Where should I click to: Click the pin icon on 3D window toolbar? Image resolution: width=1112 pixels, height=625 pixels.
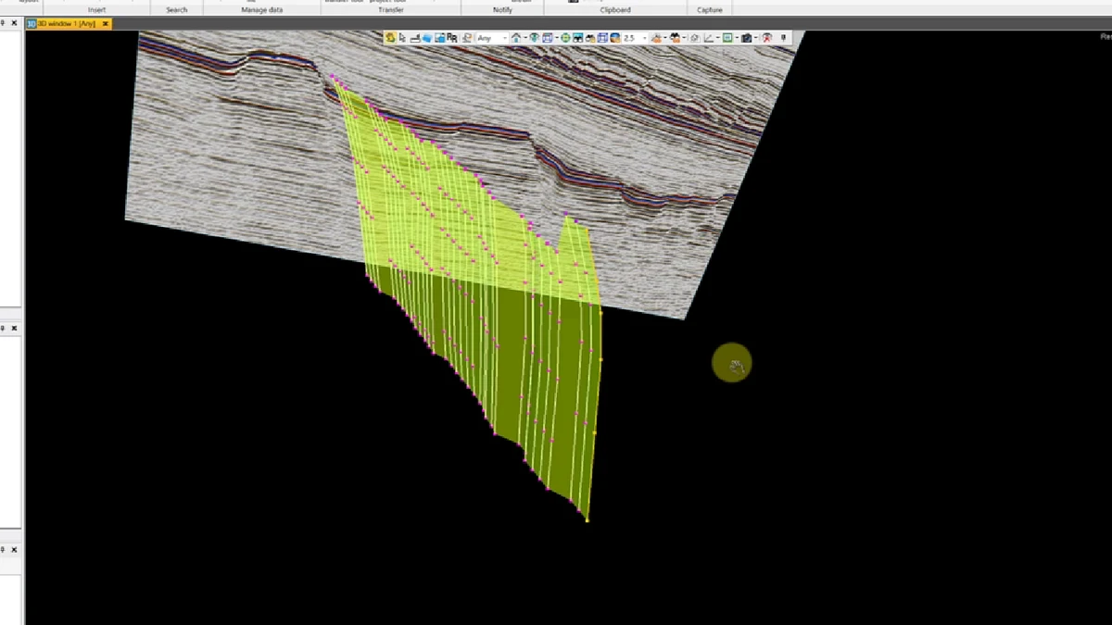(x=783, y=38)
